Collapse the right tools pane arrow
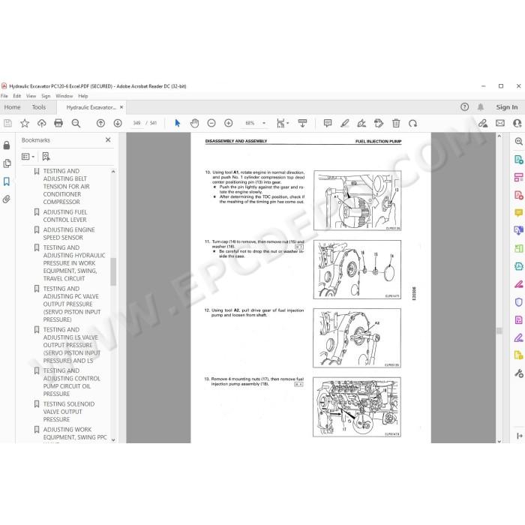The width and height of the screenshot is (525, 525). click(x=519, y=436)
